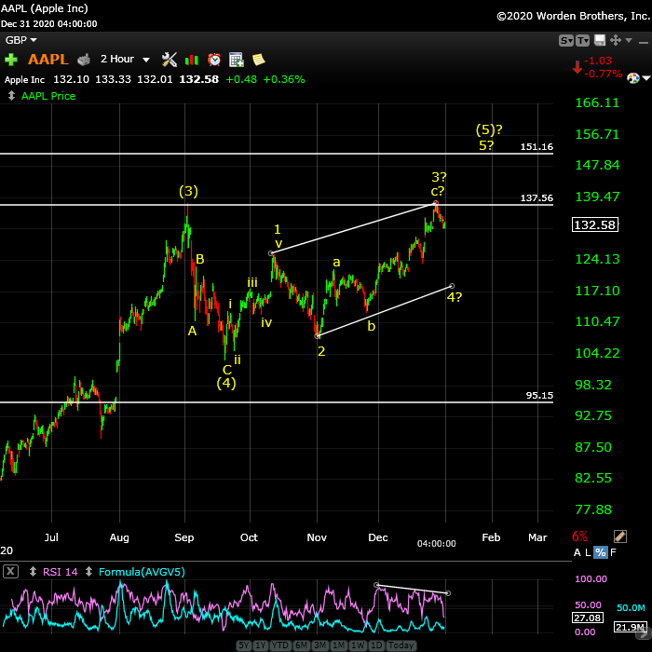Expand the gray triangle window menu arrow
This screenshot has width=652, height=652.
point(629,40)
